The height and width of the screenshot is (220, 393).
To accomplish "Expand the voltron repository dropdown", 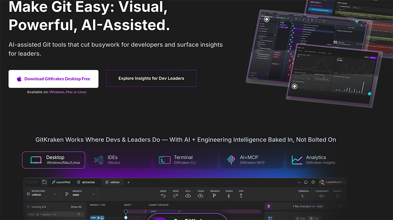I will point(55,194).
